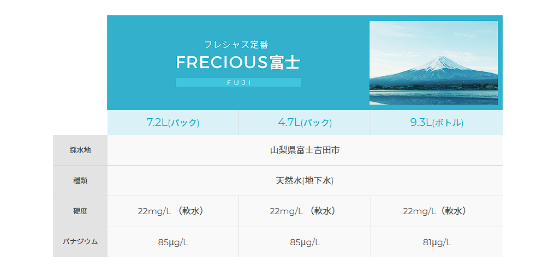This screenshot has width=560, height=273.
Task: Click vanadium 81μg/L under 9.3L bottle
Action: (437, 242)
